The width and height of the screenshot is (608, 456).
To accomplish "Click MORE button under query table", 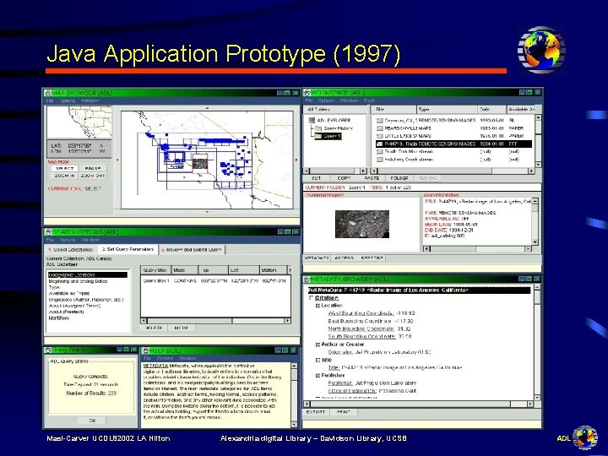I will point(182,328).
